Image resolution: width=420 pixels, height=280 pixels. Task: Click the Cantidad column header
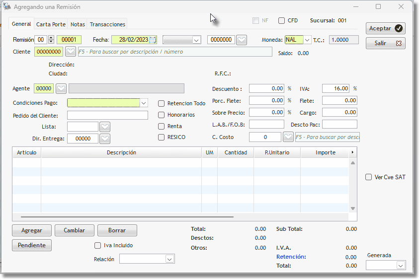tap(236, 152)
